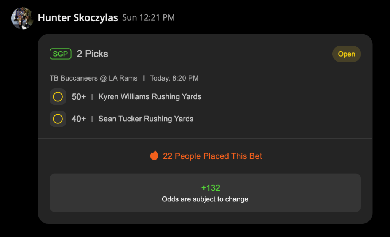Click the Hunter Skoczylas username
The width and height of the screenshot is (390, 237).
click(78, 17)
